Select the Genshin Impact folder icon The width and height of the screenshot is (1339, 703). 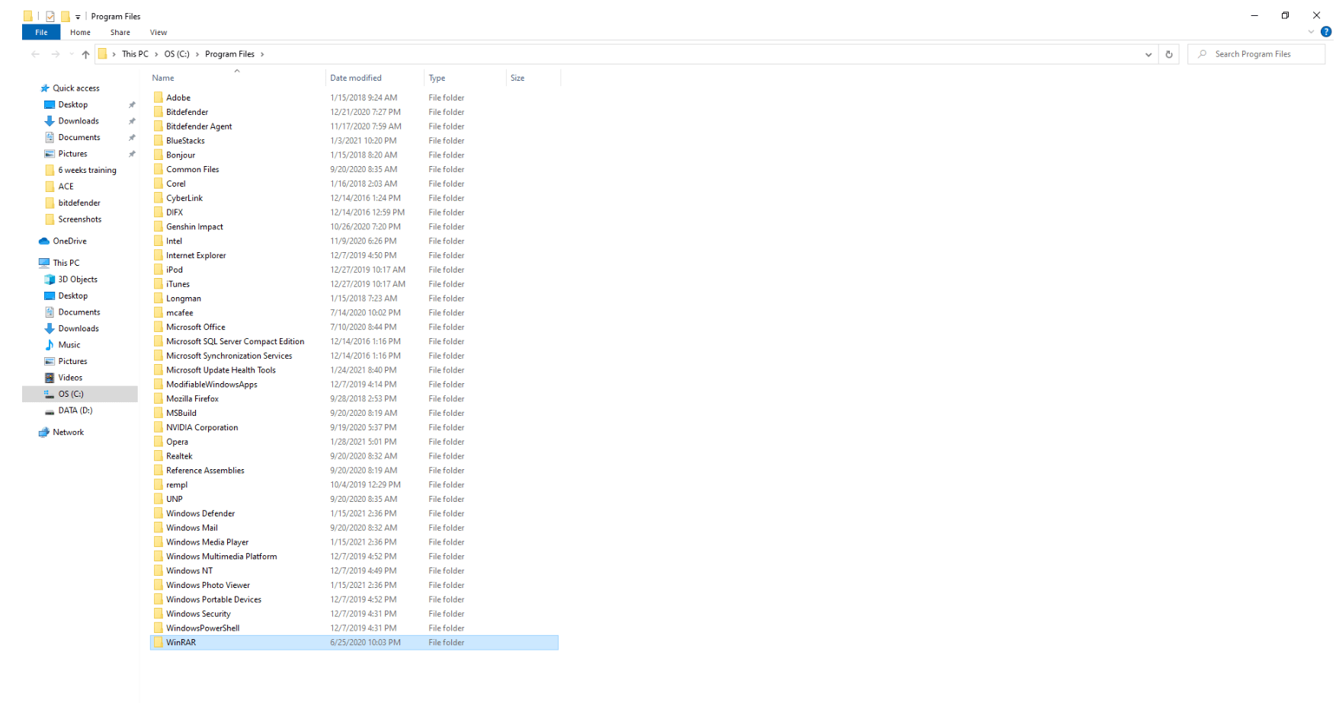pyautogui.click(x=159, y=227)
